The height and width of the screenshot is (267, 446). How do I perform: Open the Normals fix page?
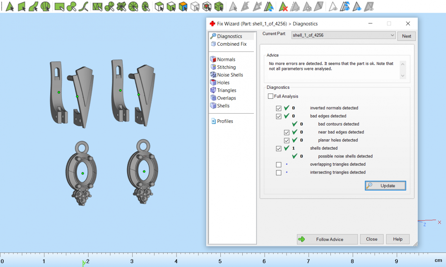point(226,59)
